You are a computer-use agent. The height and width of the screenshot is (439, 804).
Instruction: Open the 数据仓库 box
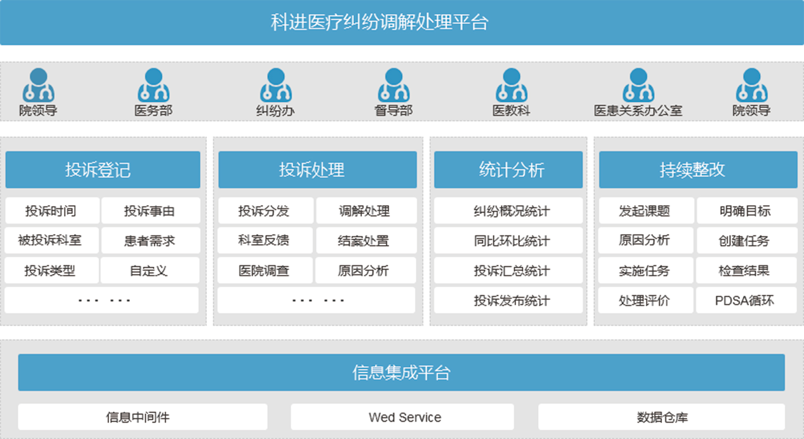(x=661, y=417)
